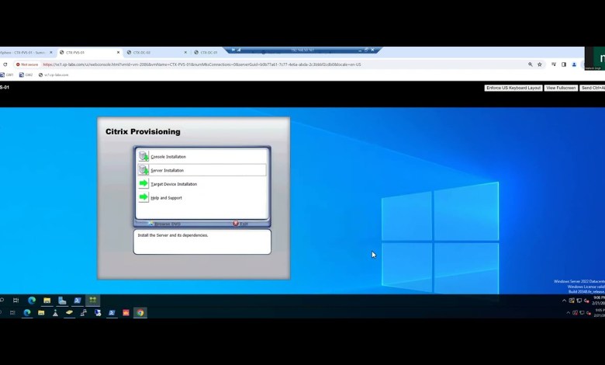
Task: Open the vc1.cp-labs.com bookmark
Action: (54, 75)
